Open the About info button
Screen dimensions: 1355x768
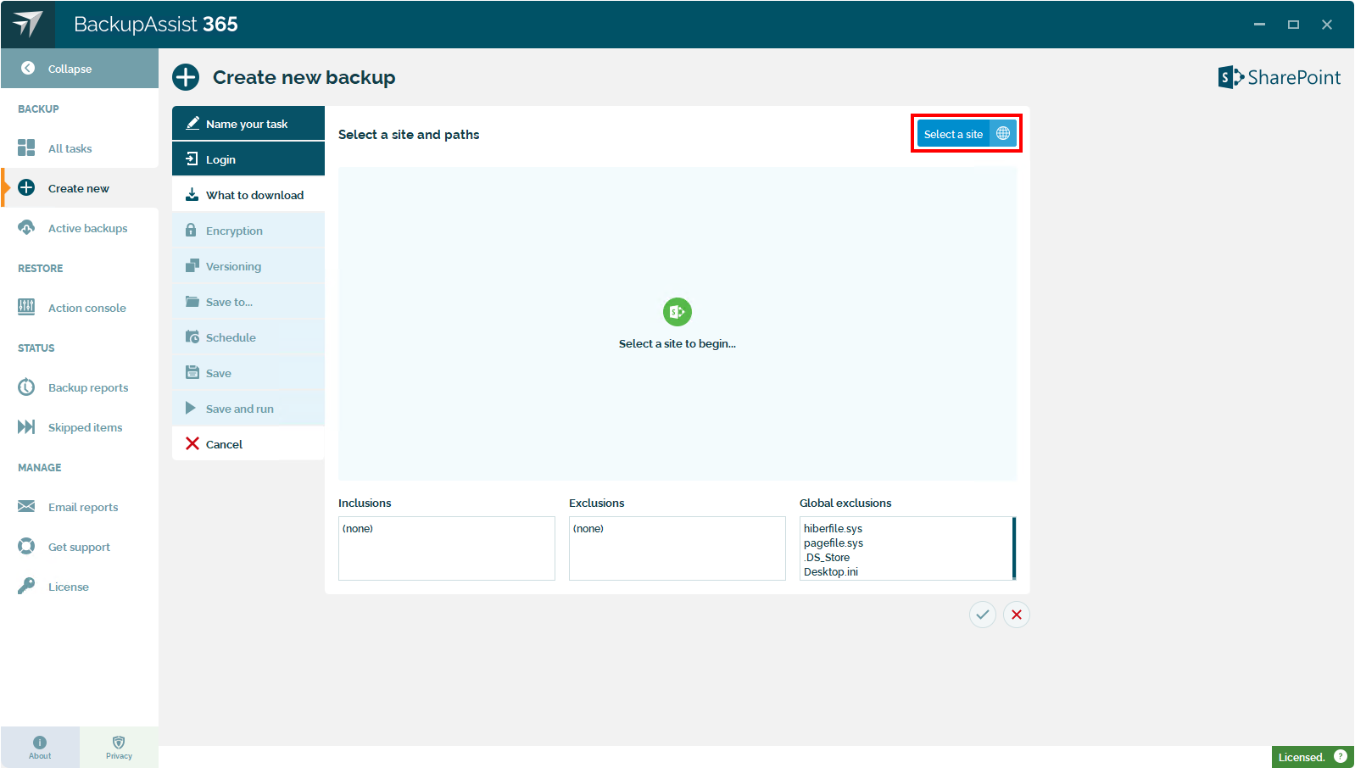(40, 748)
